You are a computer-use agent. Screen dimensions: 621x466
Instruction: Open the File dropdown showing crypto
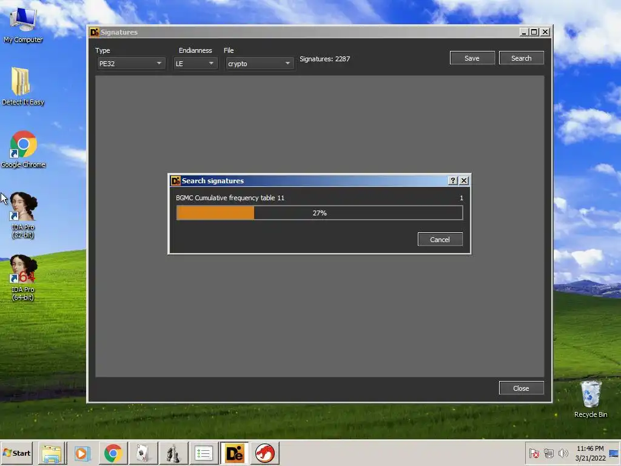coord(260,63)
